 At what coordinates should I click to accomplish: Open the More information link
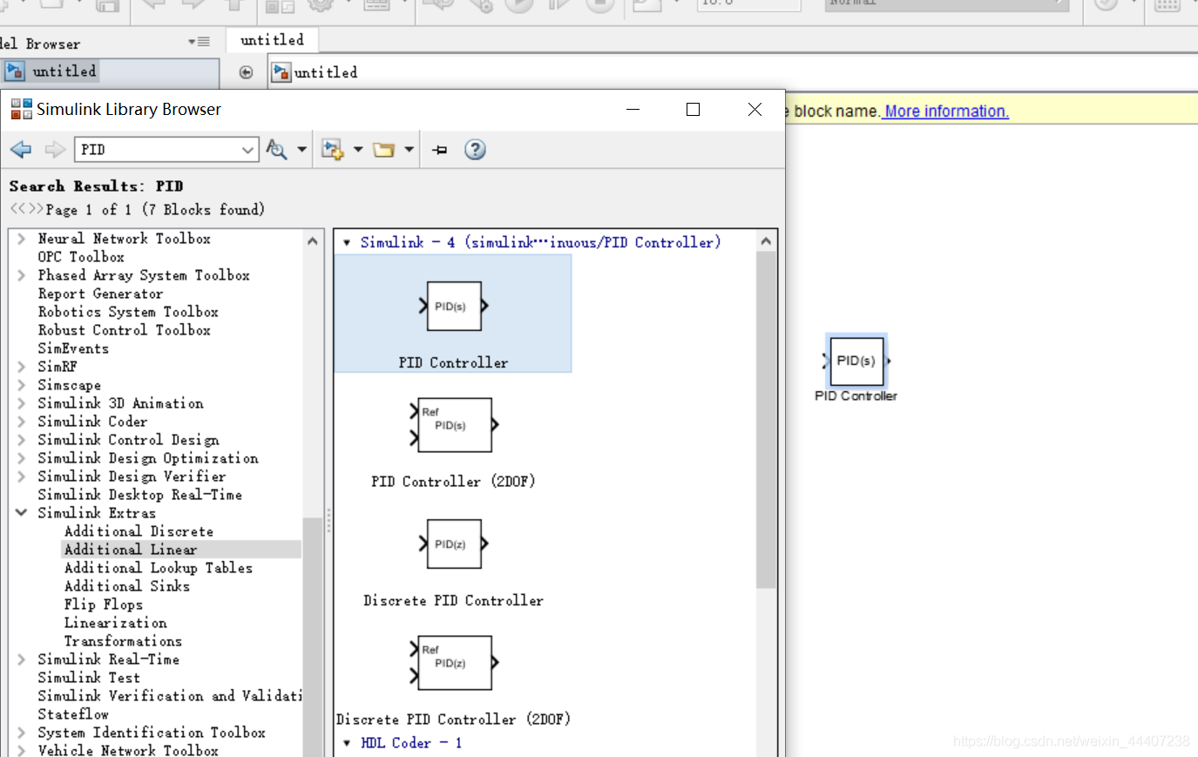947,112
